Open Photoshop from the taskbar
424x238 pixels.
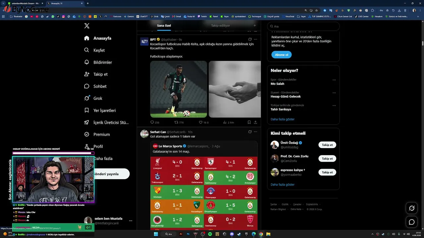click(x=188, y=234)
